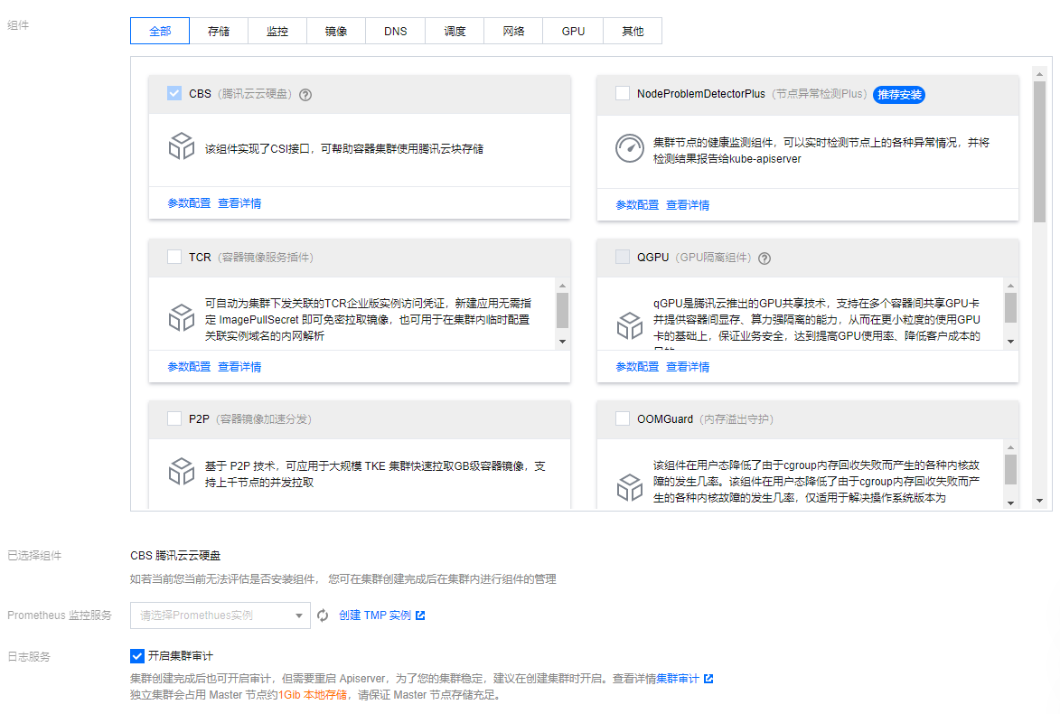Select the 镜像 tab

pyautogui.click(x=336, y=31)
